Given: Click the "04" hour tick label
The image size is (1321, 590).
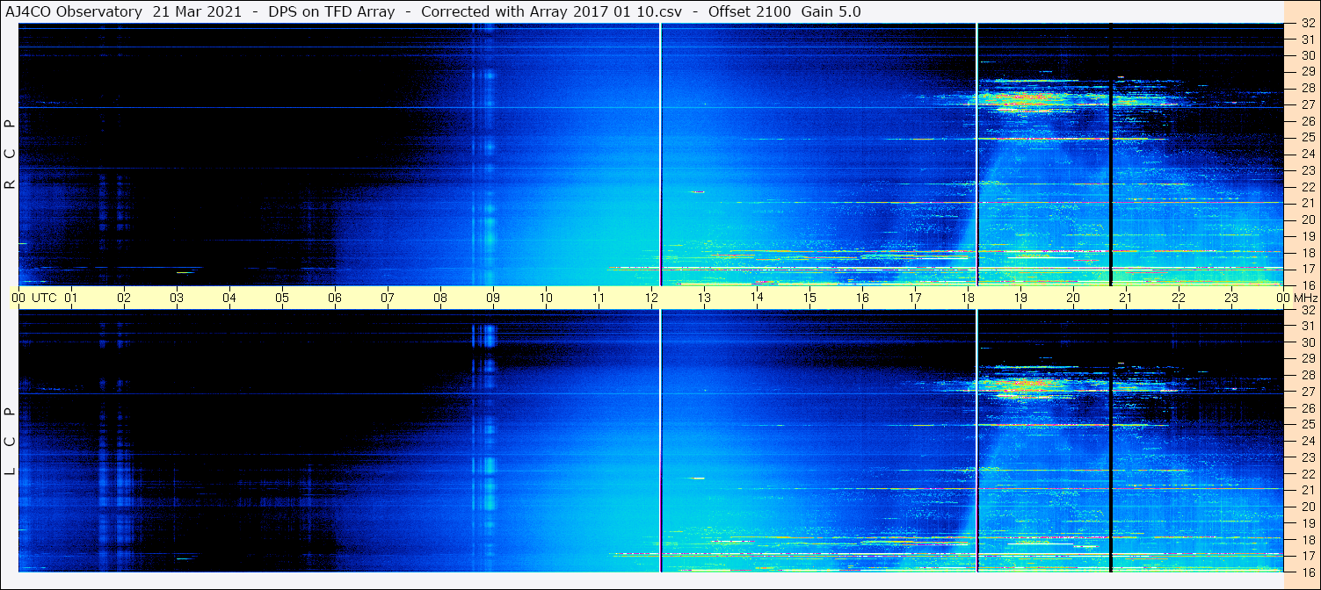Looking at the screenshot, I should pyautogui.click(x=229, y=298).
